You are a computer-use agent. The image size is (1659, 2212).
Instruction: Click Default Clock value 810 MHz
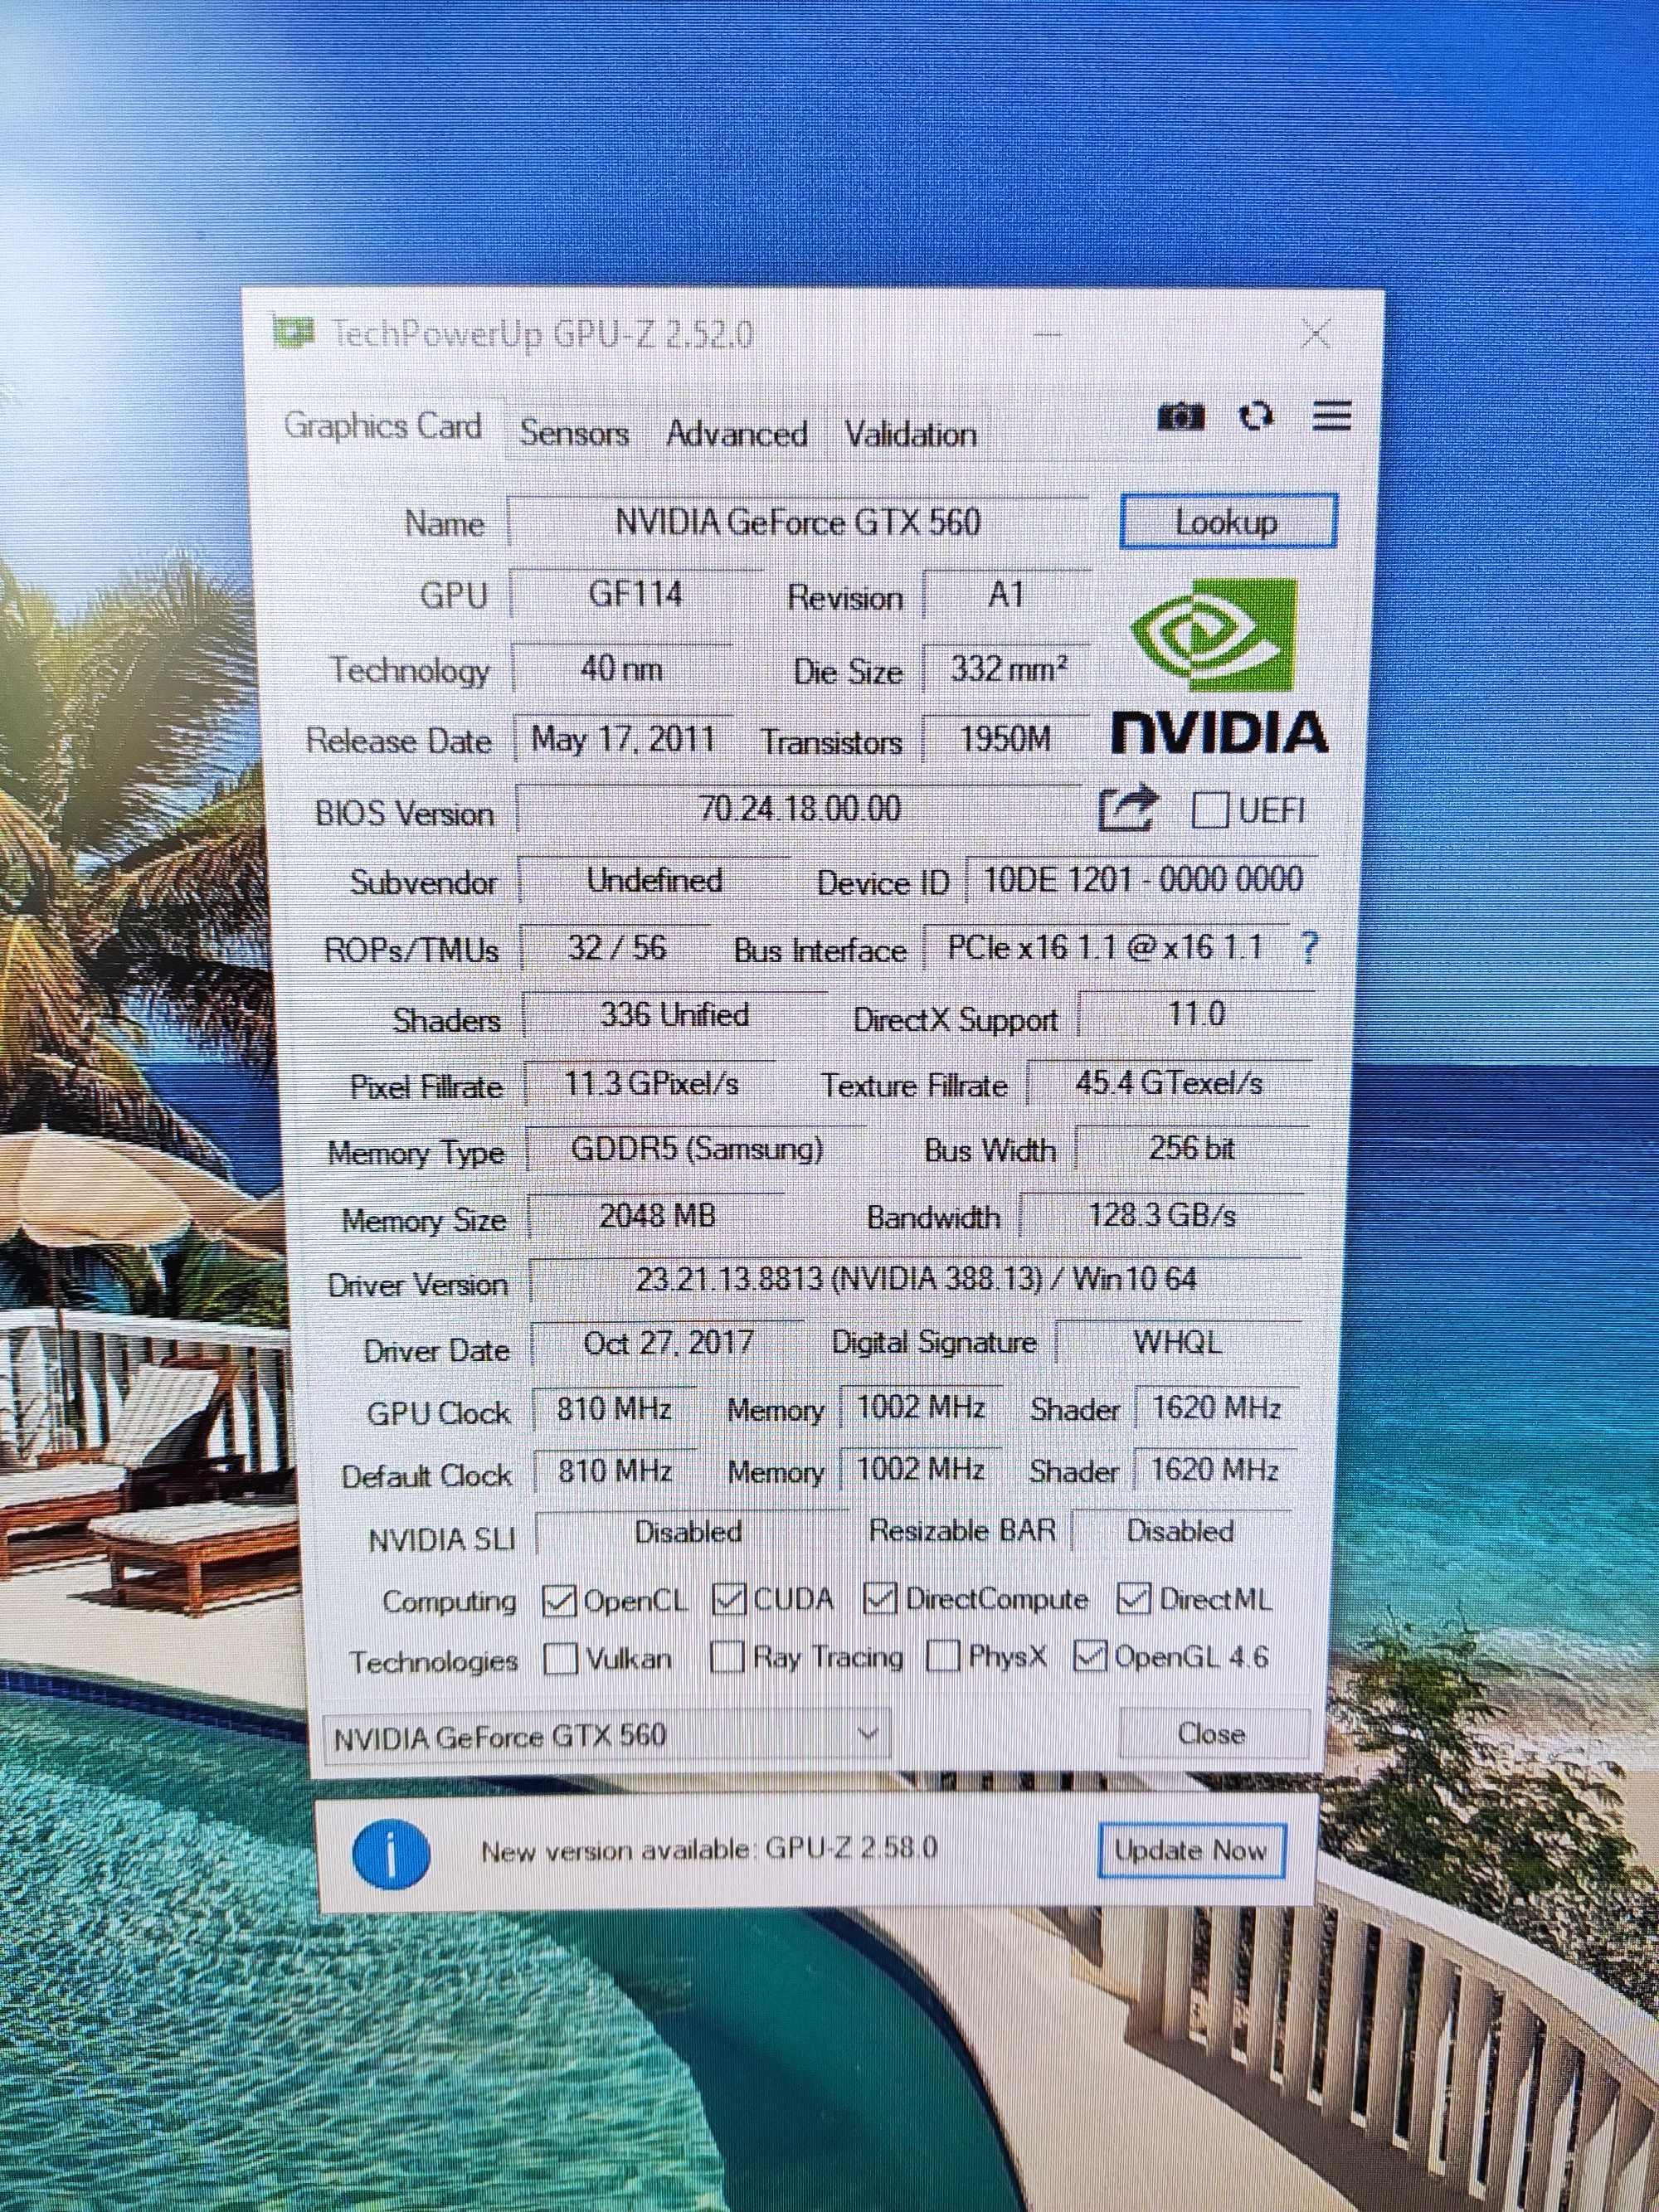[x=615, y=1472]
